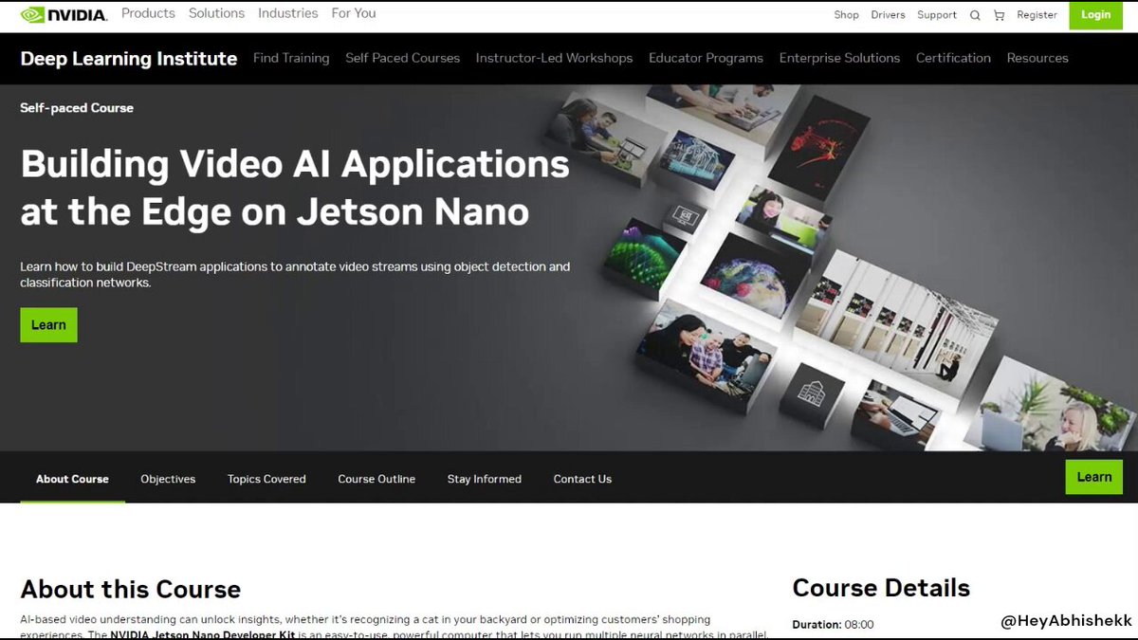1138x640 pixels.
Task: Open the Support link
Action: [x=937, y=15]
